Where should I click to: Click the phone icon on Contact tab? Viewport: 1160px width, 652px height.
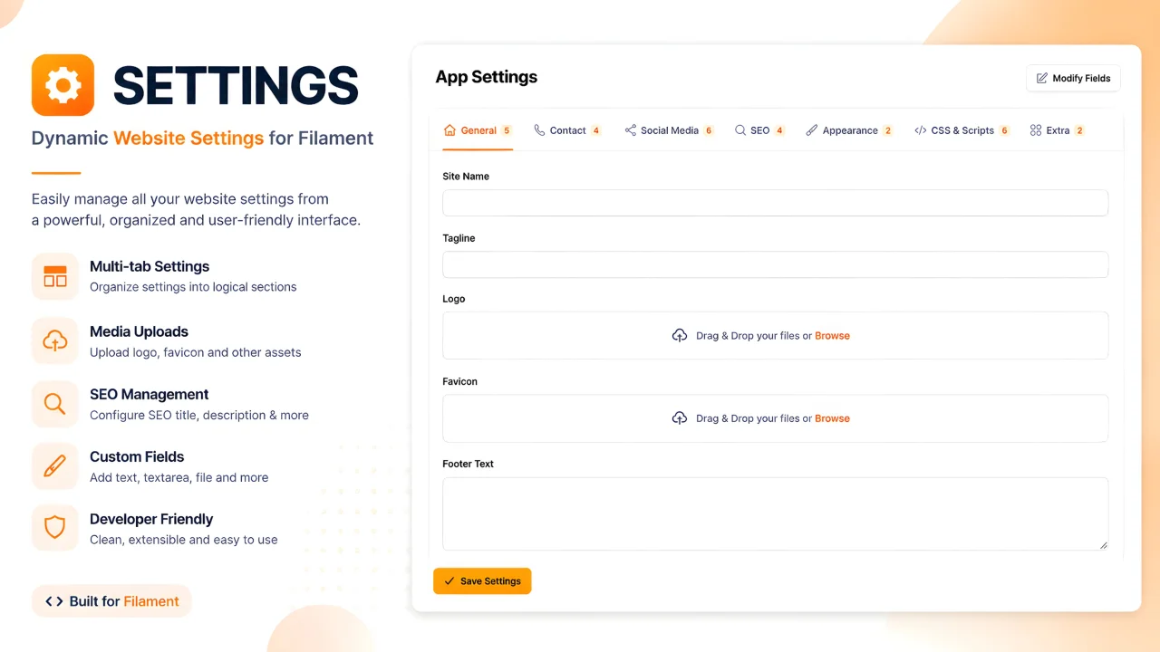coord(539,130)
